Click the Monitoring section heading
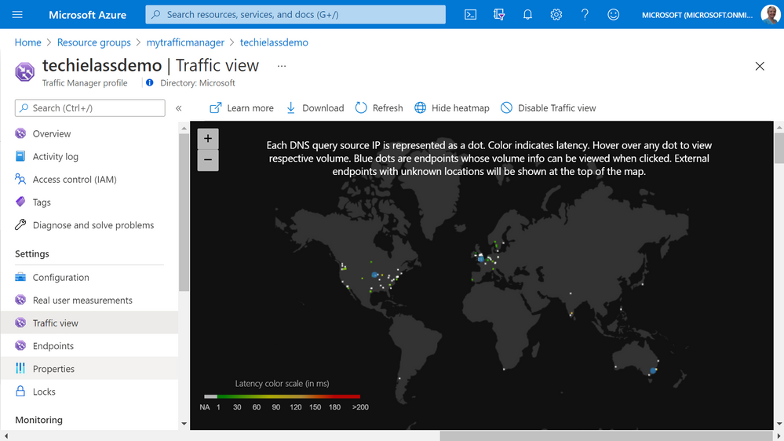 [38, 420]
